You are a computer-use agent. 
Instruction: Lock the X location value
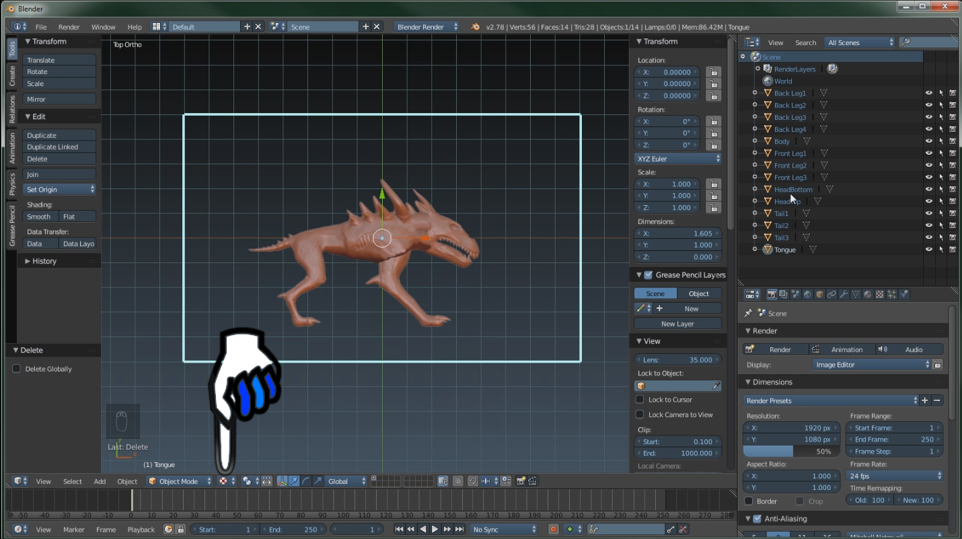point(714,72)
